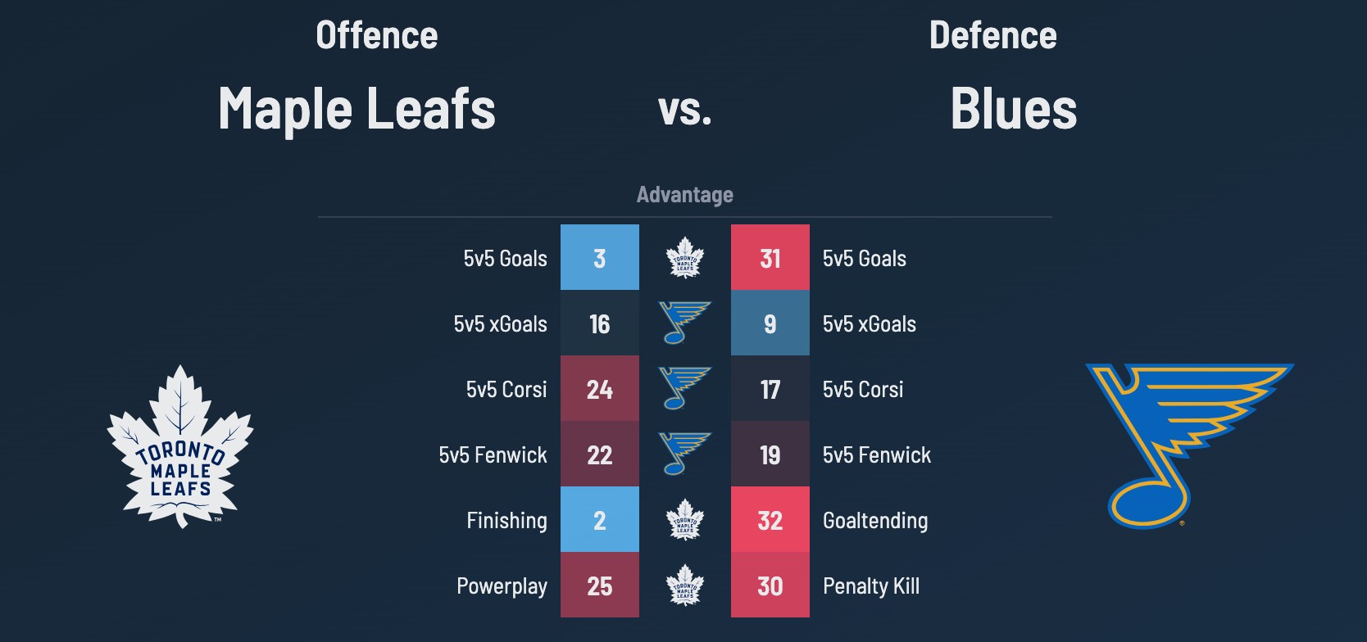Click the Blues team name
The height and width of the screenshot is (642, 1367).
1014,109
